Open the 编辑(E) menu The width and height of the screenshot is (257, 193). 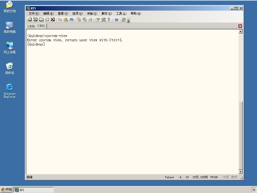pyautogui.click(x=48, y=14)
